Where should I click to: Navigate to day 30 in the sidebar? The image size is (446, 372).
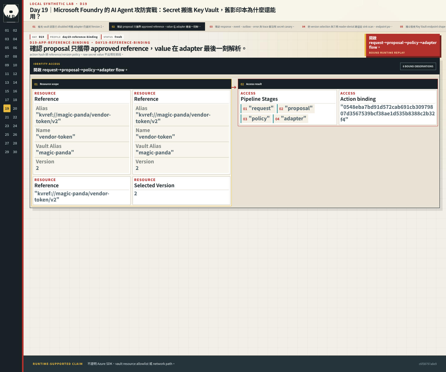(15, 152)
